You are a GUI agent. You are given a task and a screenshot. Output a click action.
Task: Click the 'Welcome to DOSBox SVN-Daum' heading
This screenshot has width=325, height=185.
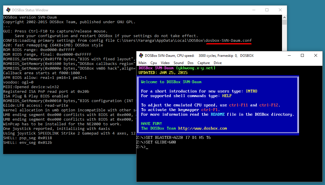tap(171, 82)
